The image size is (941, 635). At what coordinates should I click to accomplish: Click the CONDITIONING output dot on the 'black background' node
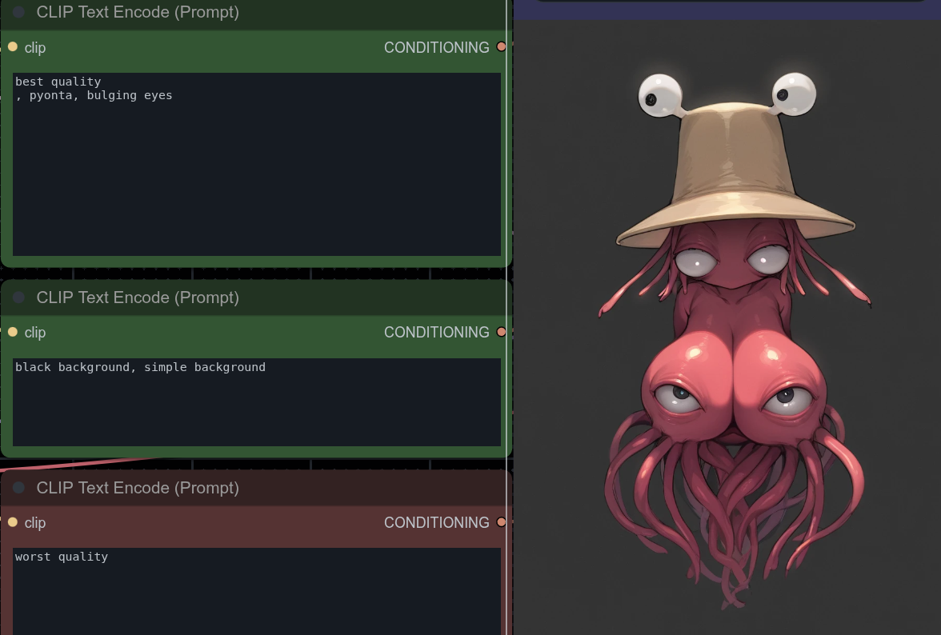pyautogui.click(x=501, y=332)
